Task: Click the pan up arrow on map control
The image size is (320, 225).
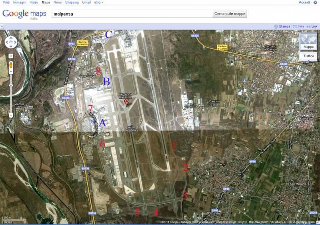Action: [11, 38]
